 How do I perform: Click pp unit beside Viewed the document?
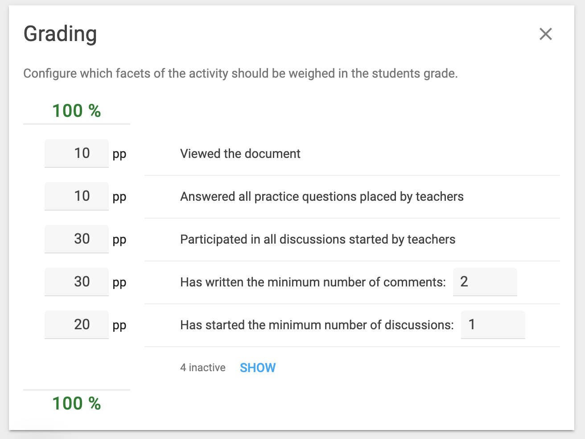pos(119,154)
